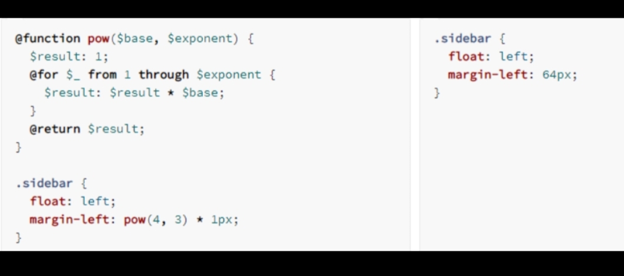Image resolution: width=624 pixels, height=276 pixels.
Task: Click the 'through' keyword in the loop
Action: [x=163, y=75]
